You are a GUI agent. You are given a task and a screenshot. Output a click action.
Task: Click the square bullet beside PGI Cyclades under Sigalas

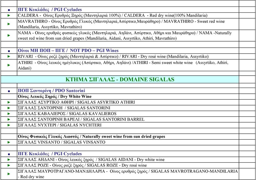click(x=9, y=154)
